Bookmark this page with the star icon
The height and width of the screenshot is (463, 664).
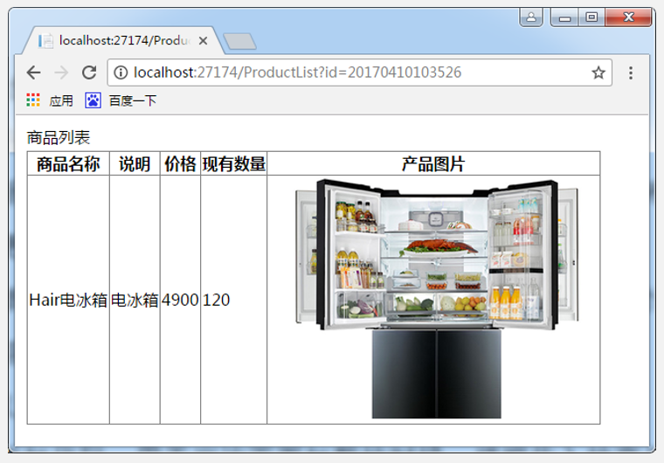pos(598,73)
